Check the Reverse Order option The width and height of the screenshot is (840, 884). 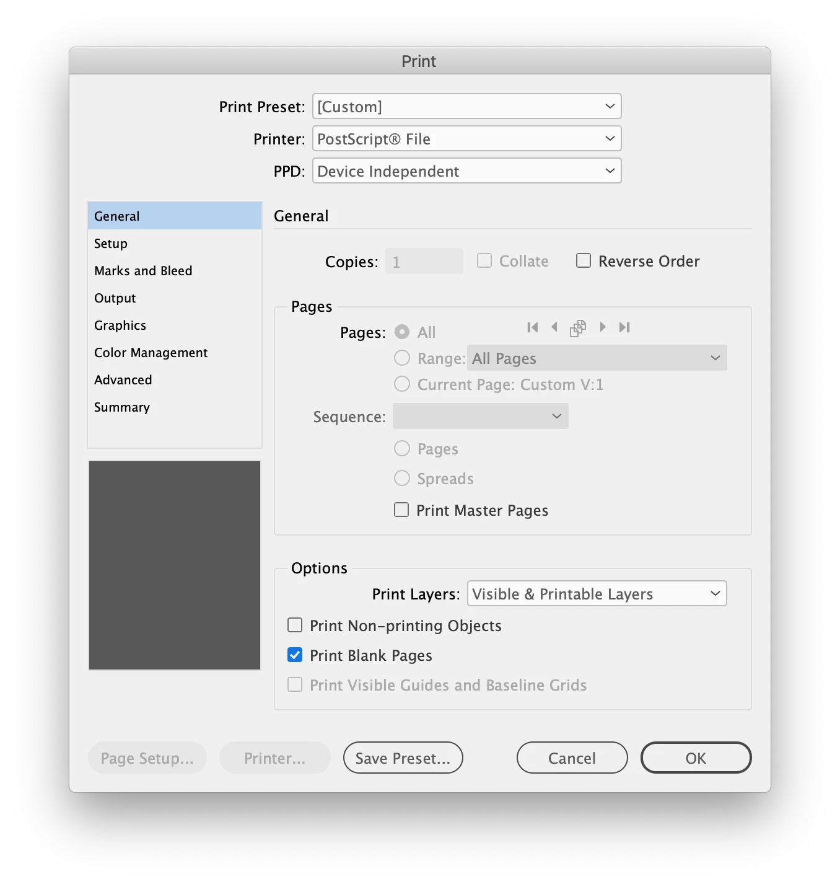point(584,260)
